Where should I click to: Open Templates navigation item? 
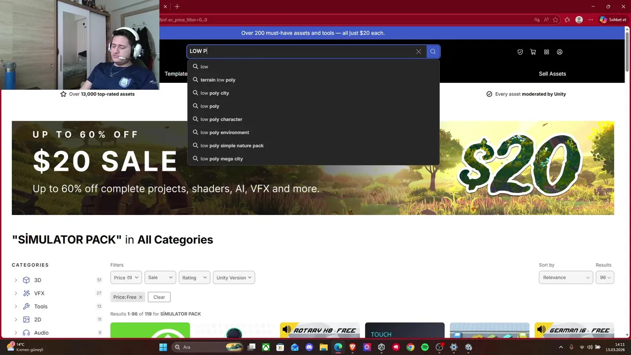(176, 73)
